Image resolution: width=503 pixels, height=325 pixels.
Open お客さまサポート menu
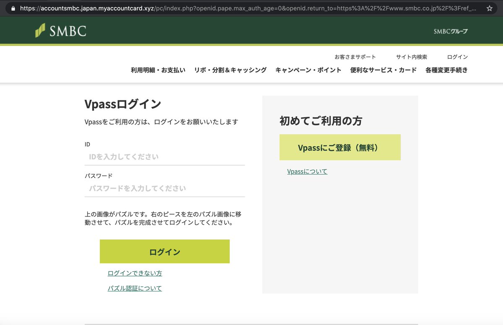[x=355, y=57]
